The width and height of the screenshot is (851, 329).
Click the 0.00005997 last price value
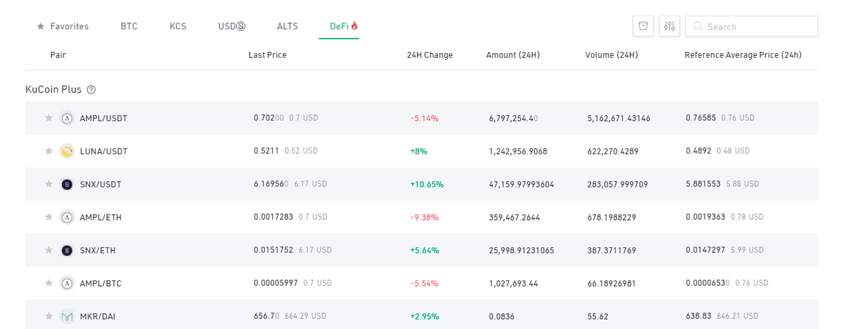(x=276, y=282)
